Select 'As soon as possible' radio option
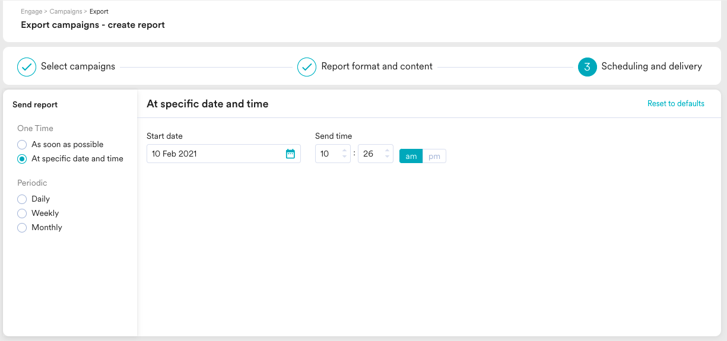This screenshot has width=727, height=341. (22, 145)
